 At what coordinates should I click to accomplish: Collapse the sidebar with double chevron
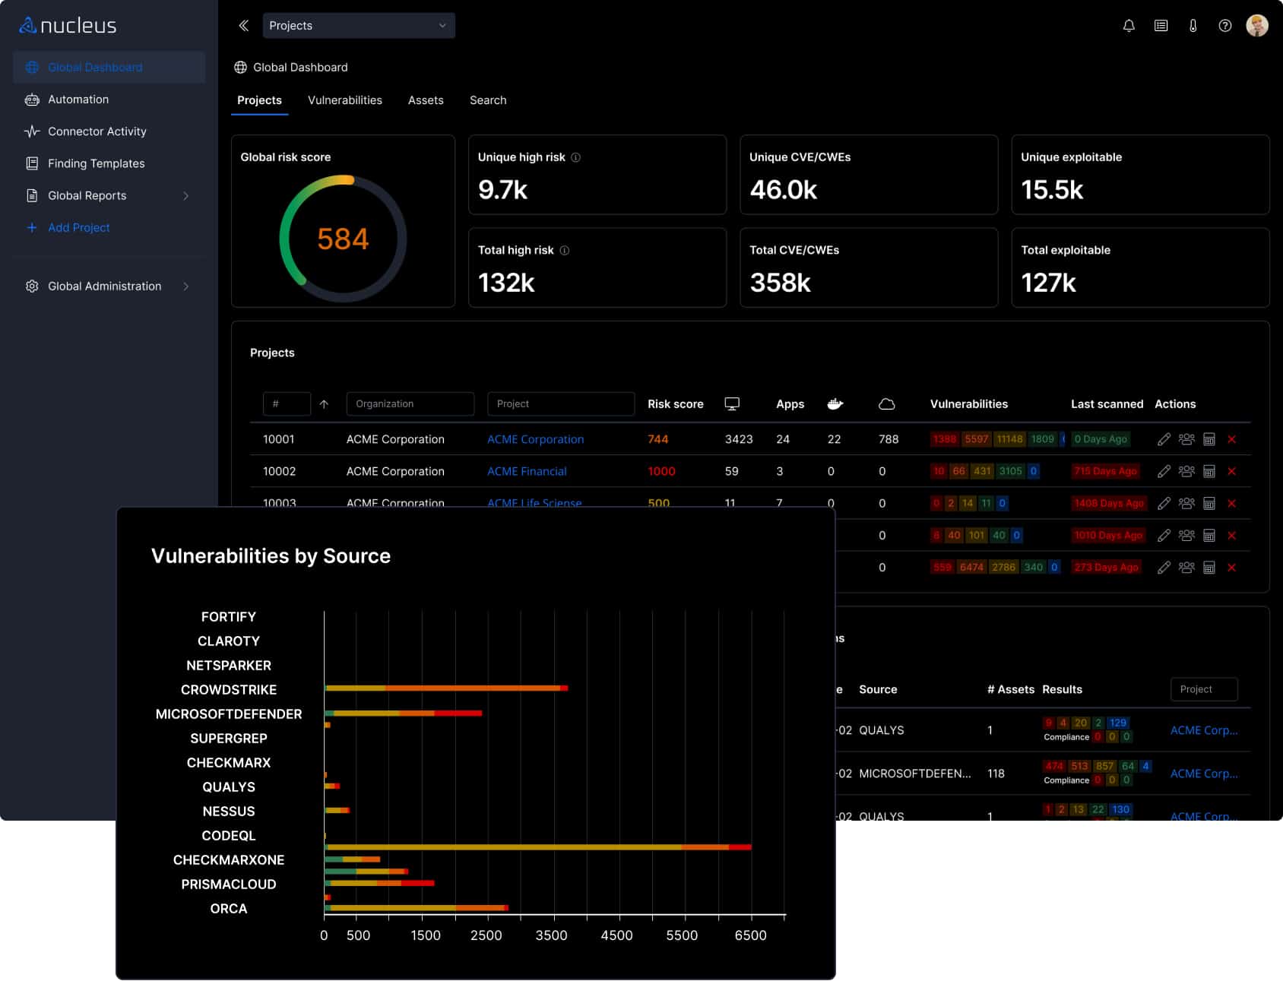tap(243, 26)
